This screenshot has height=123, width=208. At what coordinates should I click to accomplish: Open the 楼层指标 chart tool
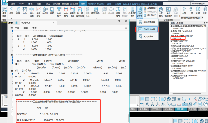click(38, 12)
